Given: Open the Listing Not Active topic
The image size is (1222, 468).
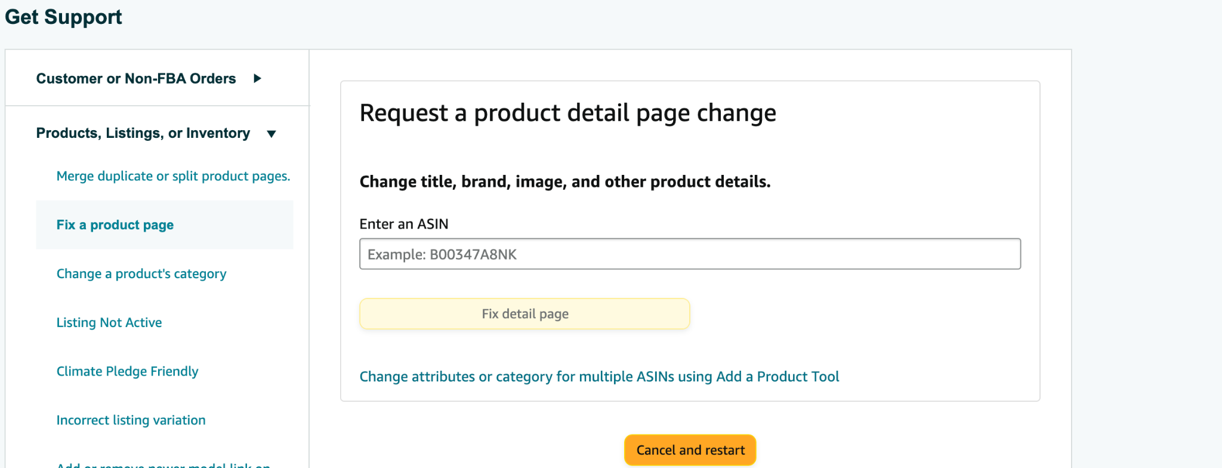Looking at the screenshot, I should (x=109, y=323).
